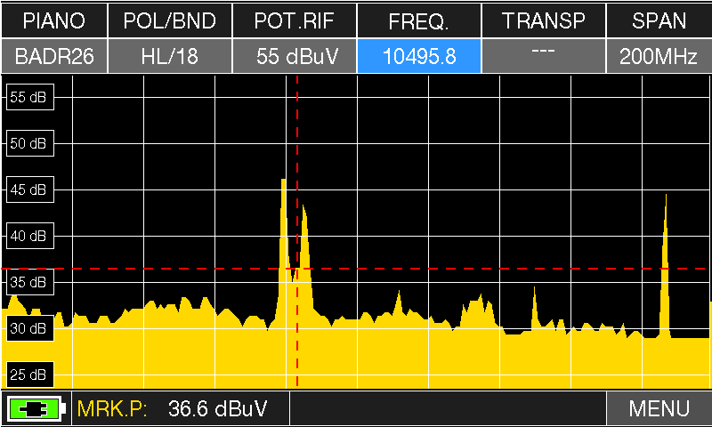Click the green battery icon

(x=36, y=409)
